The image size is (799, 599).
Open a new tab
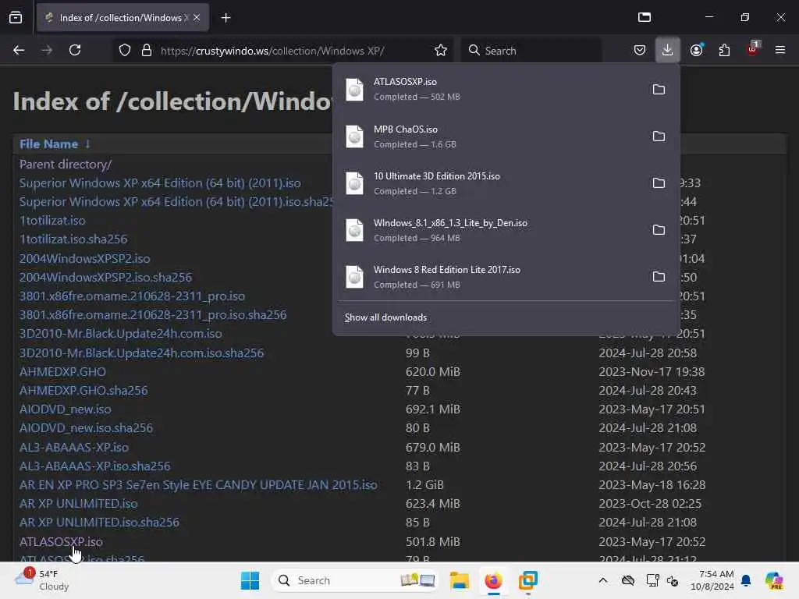tap(225, 18)
